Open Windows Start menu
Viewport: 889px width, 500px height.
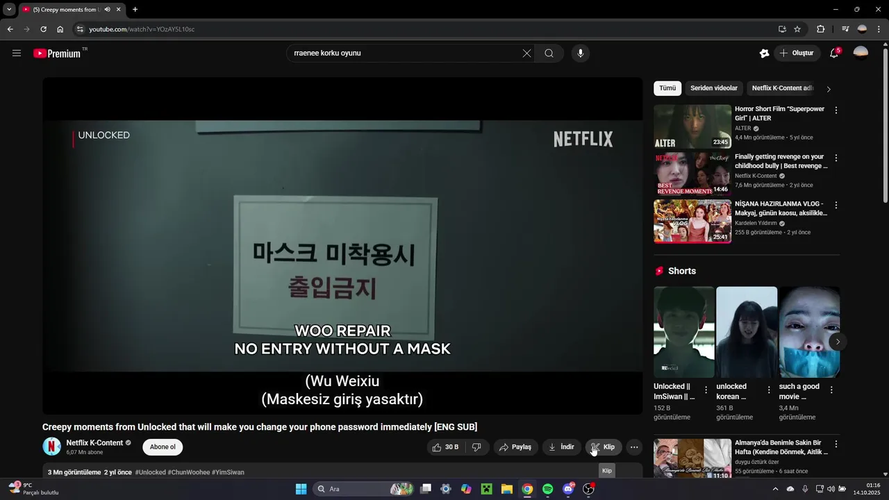tap(301, 489)
